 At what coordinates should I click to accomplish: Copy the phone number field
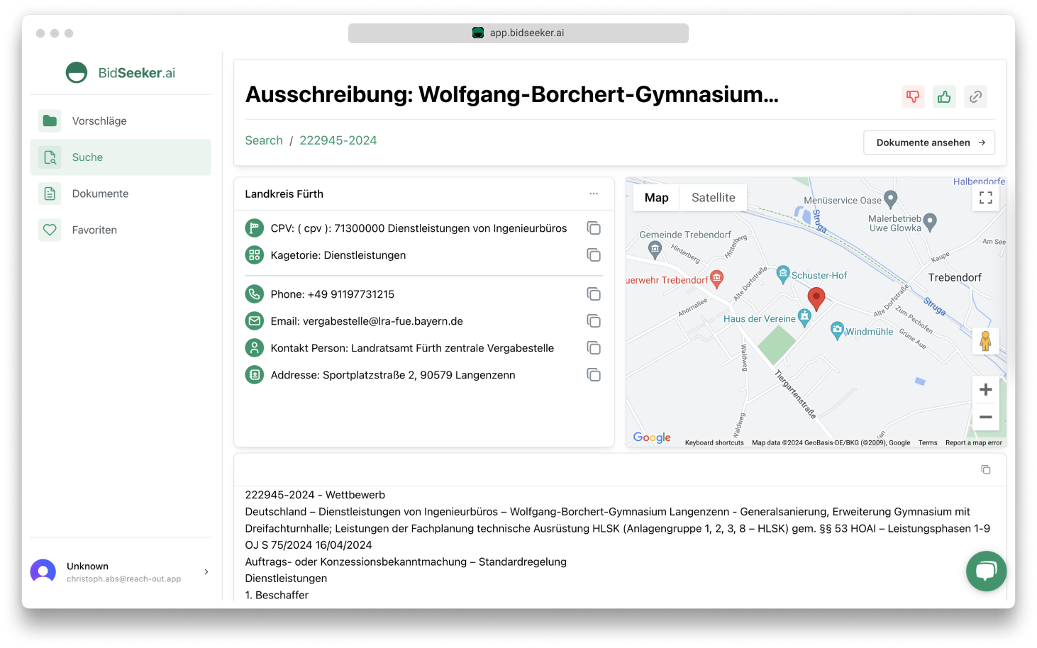(x=594, y=294)
